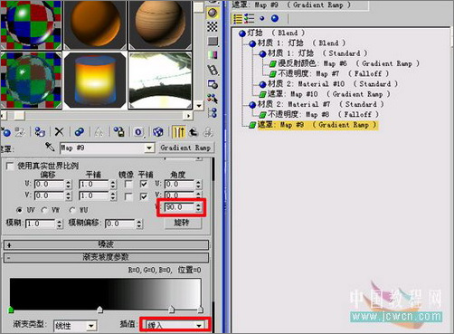454x334 pixels.
Task: Click the Sample Type sphere icon
Action: 213,13
